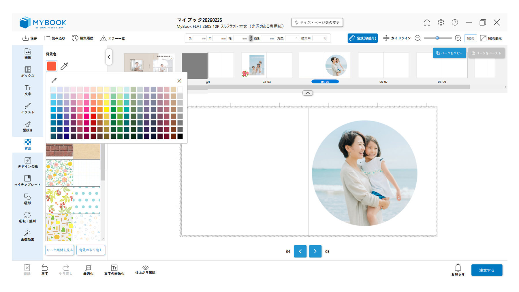Select page thumbnail 04-05
The image size is (519, 292).
pyautogui.click(x=325, y=65)
